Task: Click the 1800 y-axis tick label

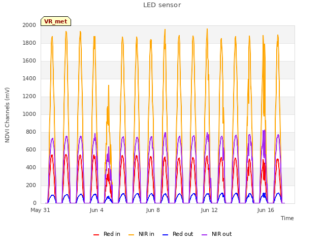Action: 29,43
